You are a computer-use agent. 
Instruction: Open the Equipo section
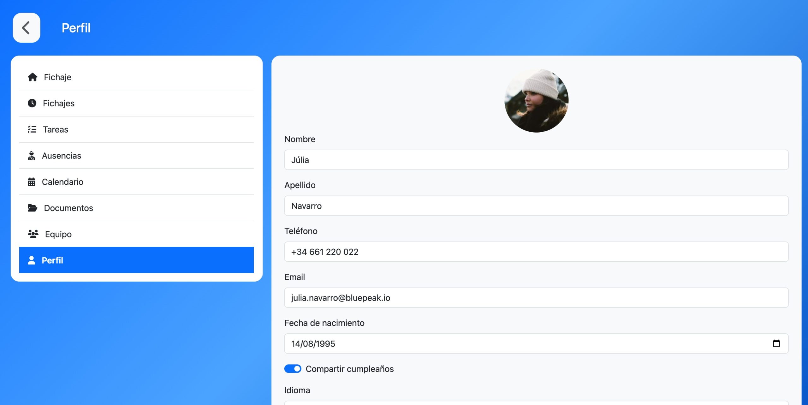click(136, 234)
